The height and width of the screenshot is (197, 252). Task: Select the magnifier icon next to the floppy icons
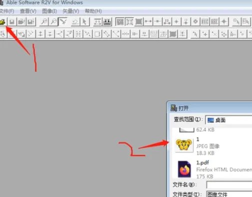pos(44,22)
